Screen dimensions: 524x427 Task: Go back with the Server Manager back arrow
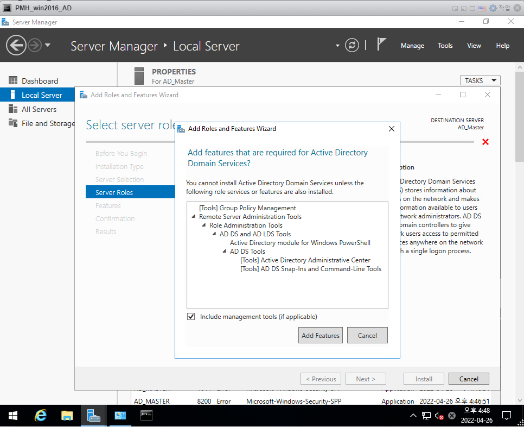(x=16, y=45)
